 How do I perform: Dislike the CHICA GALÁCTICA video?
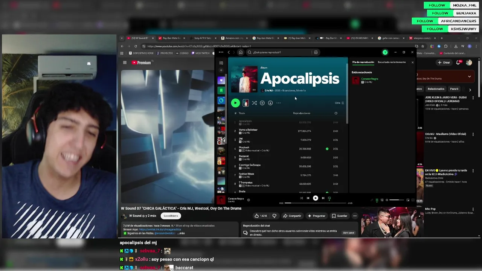point(274,216)
